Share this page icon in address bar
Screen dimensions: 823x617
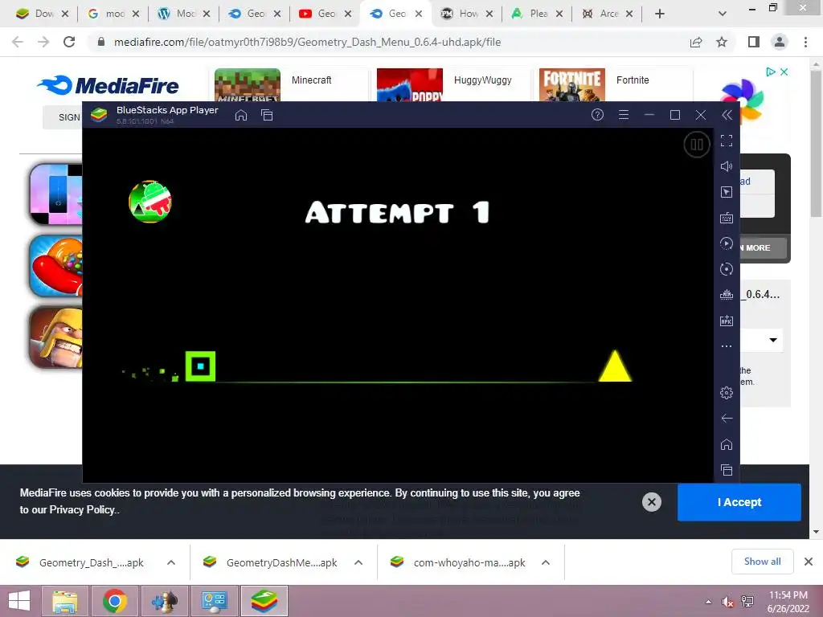tap(696, 42)
